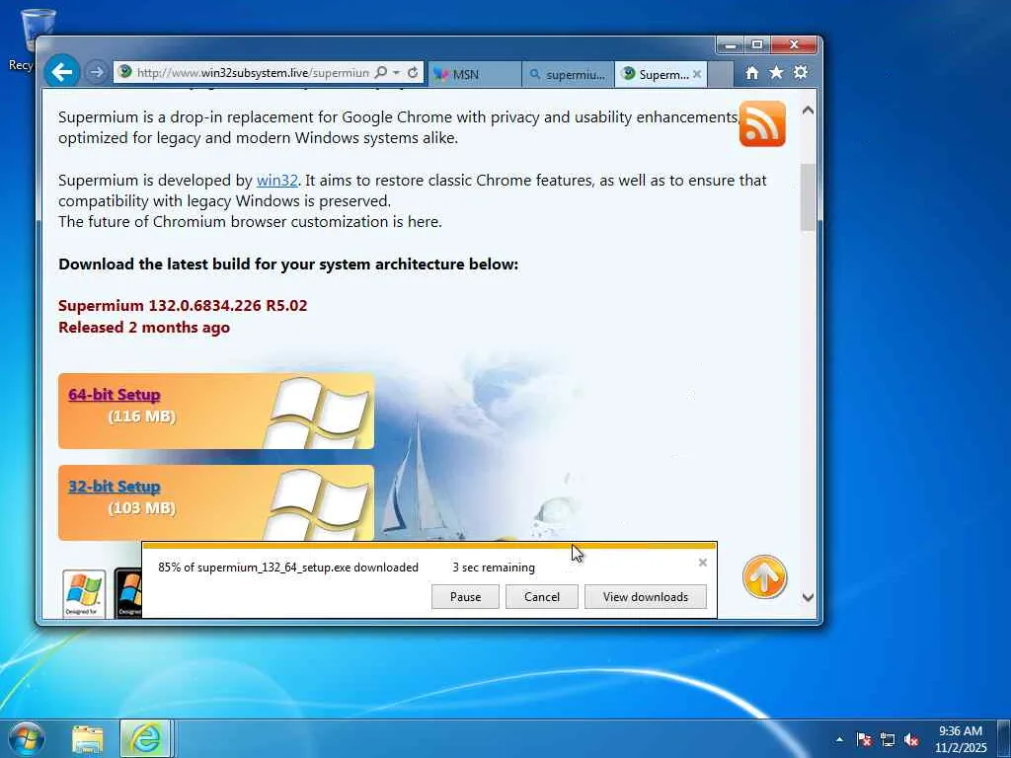Viewport: 1011px width, 758px height.
Task: Click the "3 sec remaining" text
Action: (494, 568)
